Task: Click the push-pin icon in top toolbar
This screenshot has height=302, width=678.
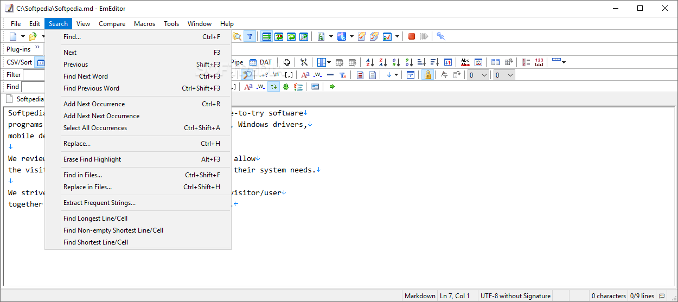Action: 441,36
